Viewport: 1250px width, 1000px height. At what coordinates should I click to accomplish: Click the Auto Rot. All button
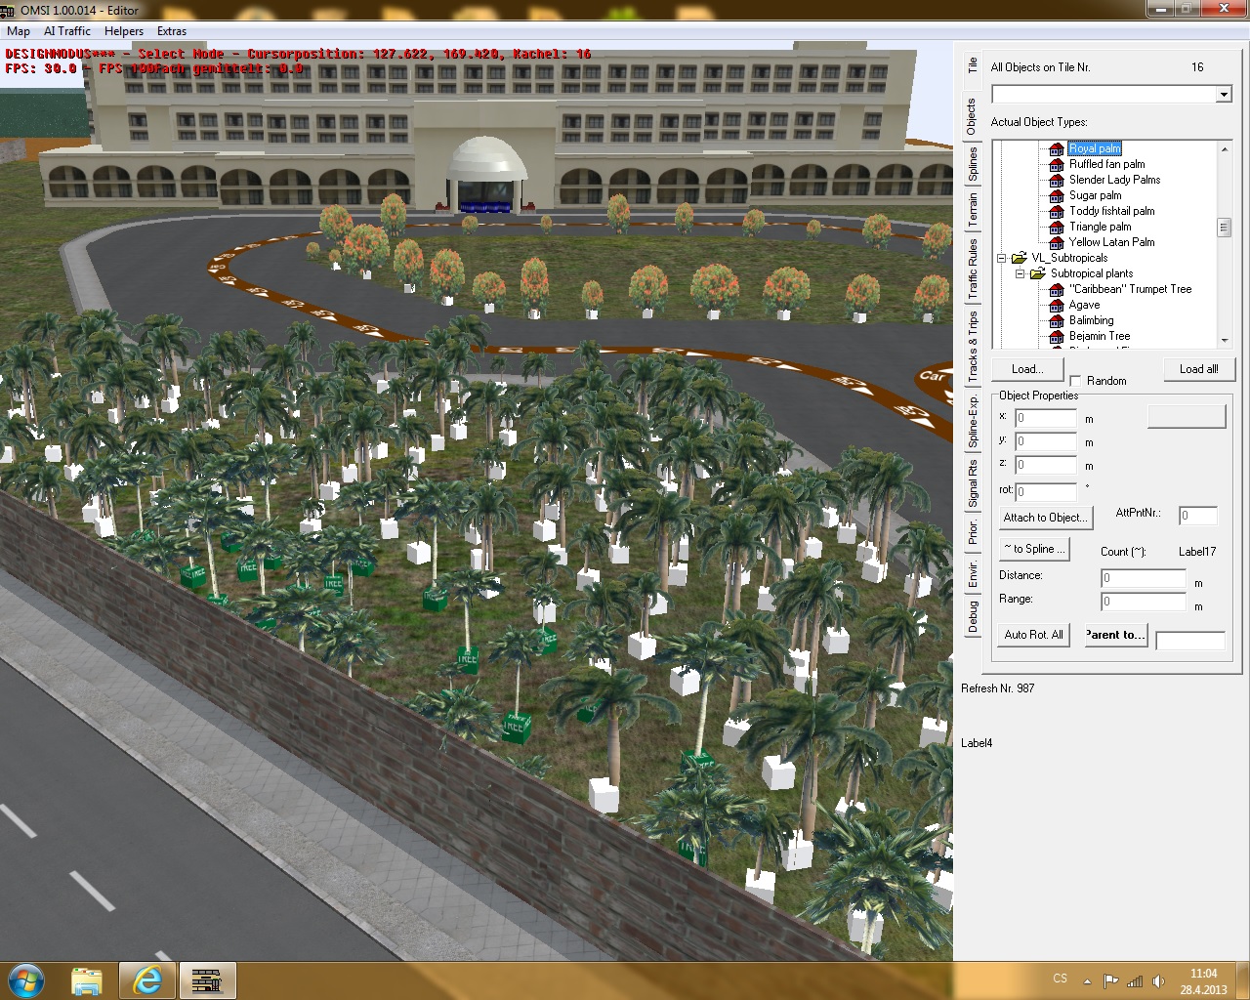click(1033, 635)
